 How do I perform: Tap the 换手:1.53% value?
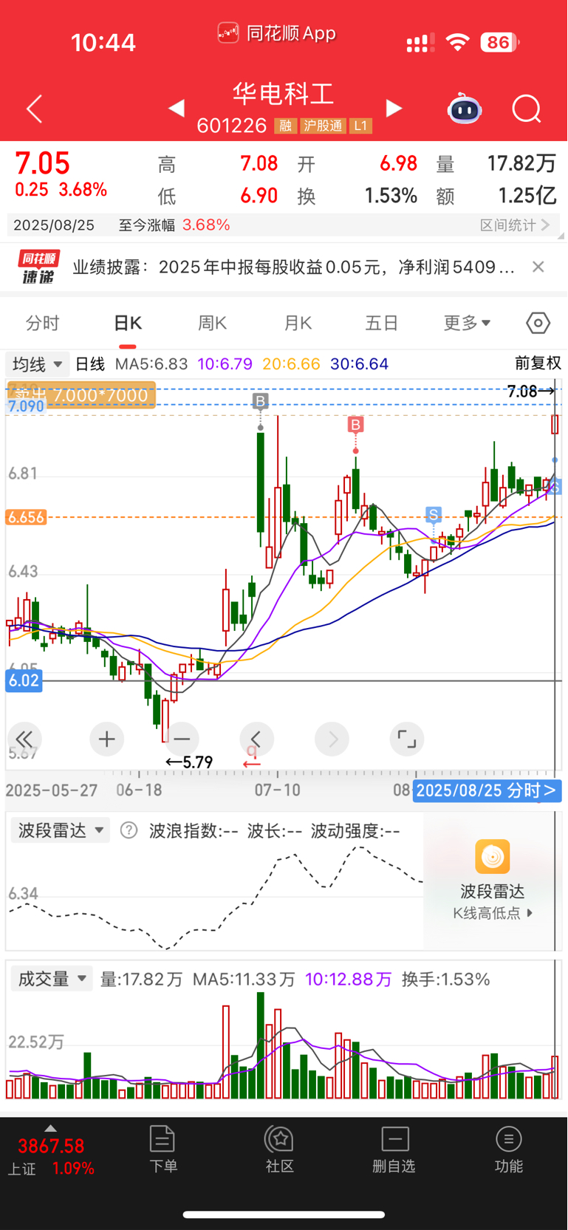(445, 980)
